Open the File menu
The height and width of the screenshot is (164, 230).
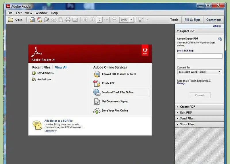pyautogui.click(x=10, y=13)
